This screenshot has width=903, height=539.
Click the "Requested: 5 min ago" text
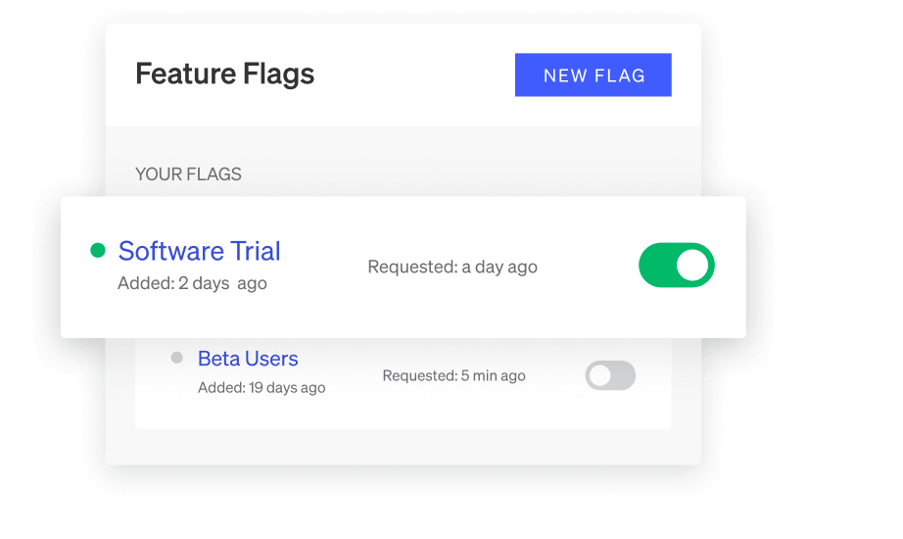453,375
